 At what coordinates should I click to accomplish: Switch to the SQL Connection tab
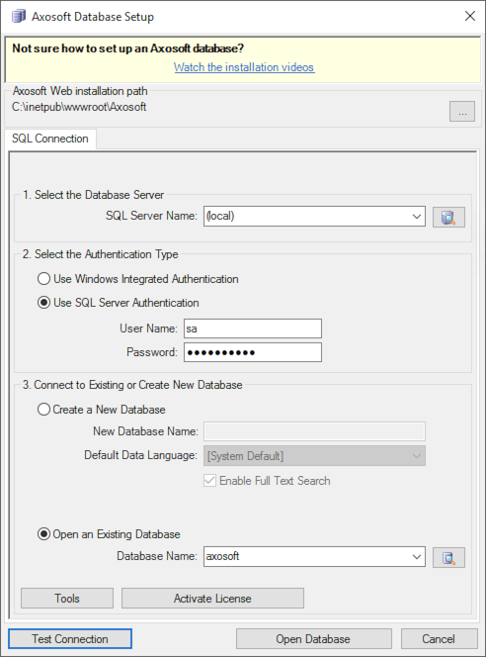pos(50,139)
